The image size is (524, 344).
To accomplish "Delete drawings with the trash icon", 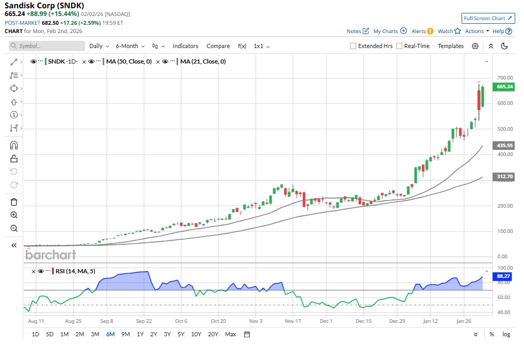I will coord(14,202).
